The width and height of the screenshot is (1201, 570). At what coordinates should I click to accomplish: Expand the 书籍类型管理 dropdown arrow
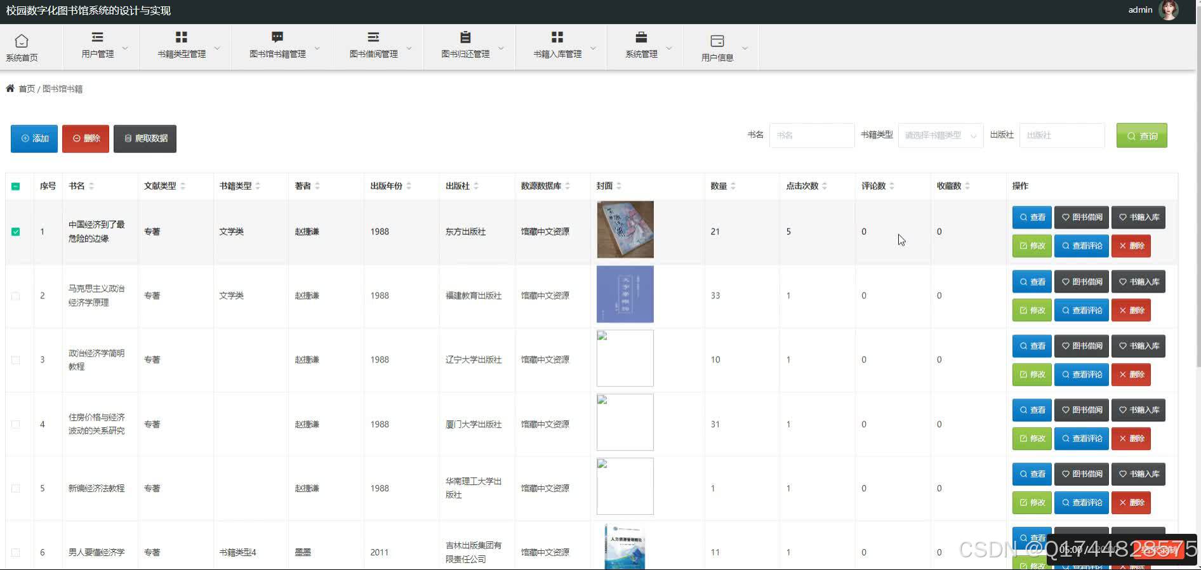pos(217,48)
